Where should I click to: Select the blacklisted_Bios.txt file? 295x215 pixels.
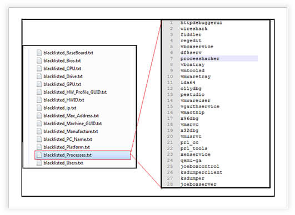[x=62, y=61]
